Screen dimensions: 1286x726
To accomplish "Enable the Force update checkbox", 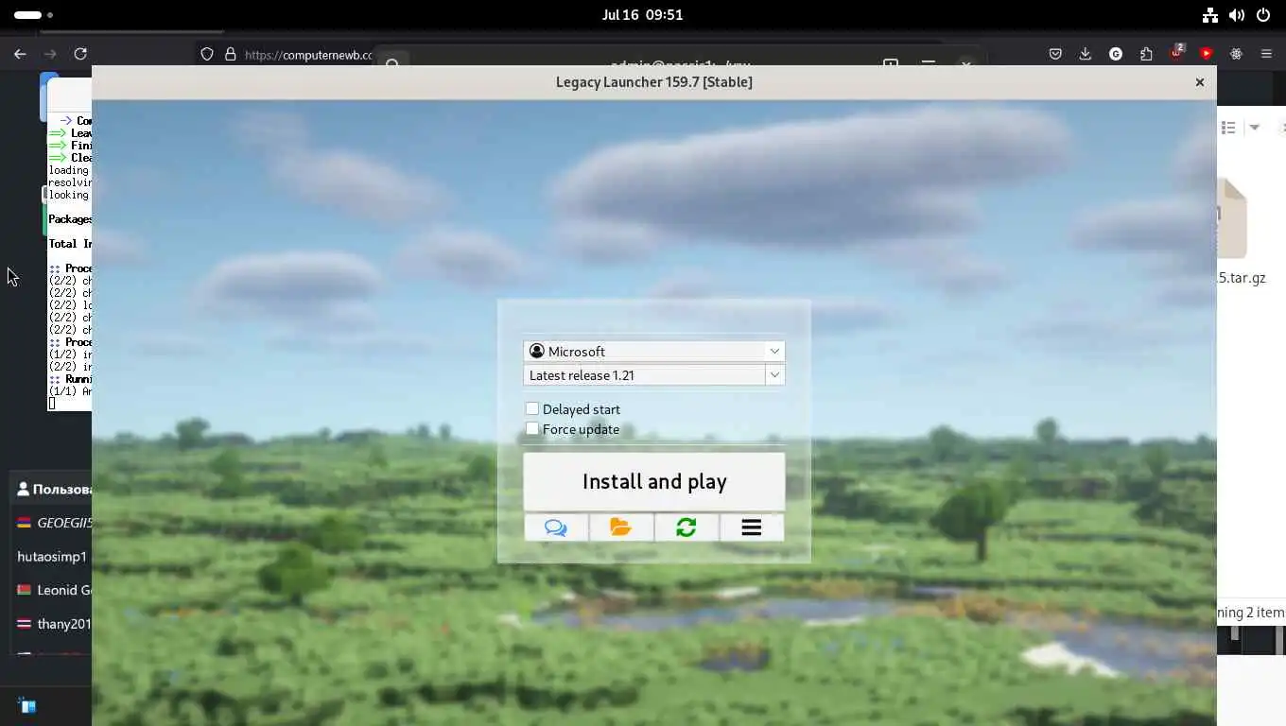I will (x=532, y=429).
